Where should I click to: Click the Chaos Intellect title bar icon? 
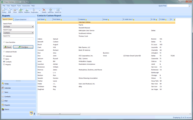coord(2,2)
